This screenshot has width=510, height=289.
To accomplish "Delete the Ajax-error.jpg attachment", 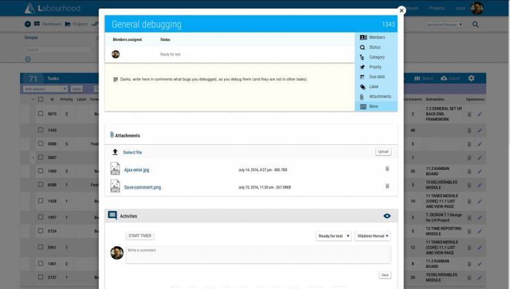I will [x=387, y=169].
